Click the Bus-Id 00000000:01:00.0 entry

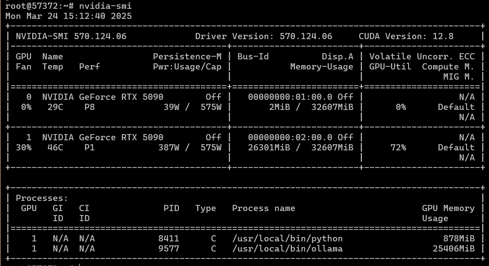pos(290,97)
